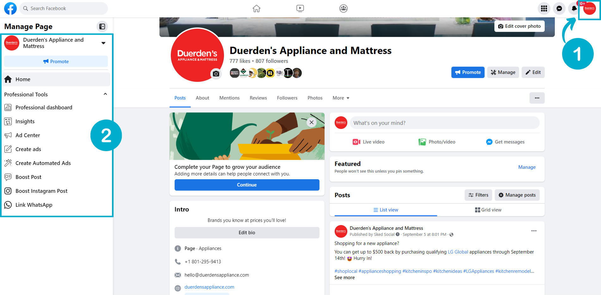The width and height of the screenshot is (601, 295).
Task: Select Create ads in sidebar
Action: coord(56,149)
